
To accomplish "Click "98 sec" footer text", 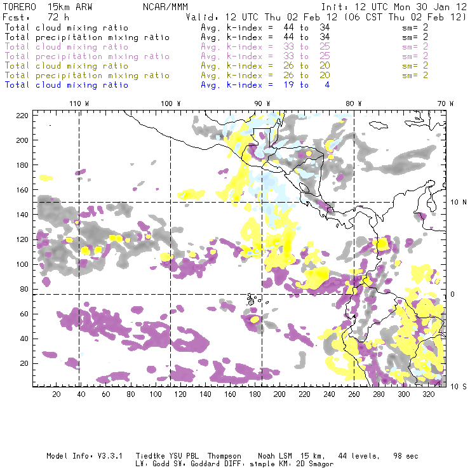I will click(x=406, y=456).
